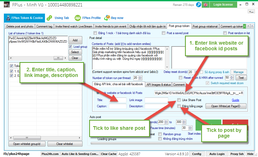This screenshot has height=157, width=258.
Task: Enable Post random in list checkbox
Action: (x=225, y=33)
